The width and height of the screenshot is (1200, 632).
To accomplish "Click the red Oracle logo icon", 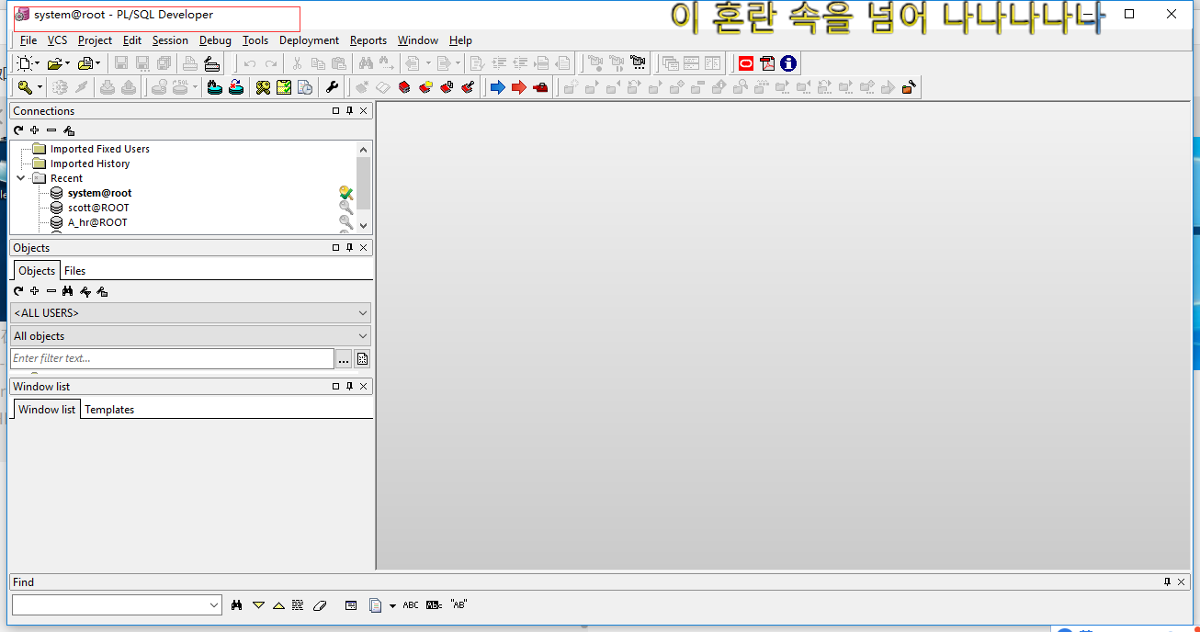I will [746, 63].
